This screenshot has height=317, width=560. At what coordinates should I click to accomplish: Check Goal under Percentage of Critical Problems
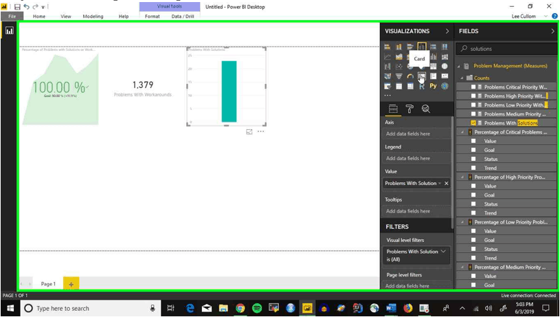473,150
